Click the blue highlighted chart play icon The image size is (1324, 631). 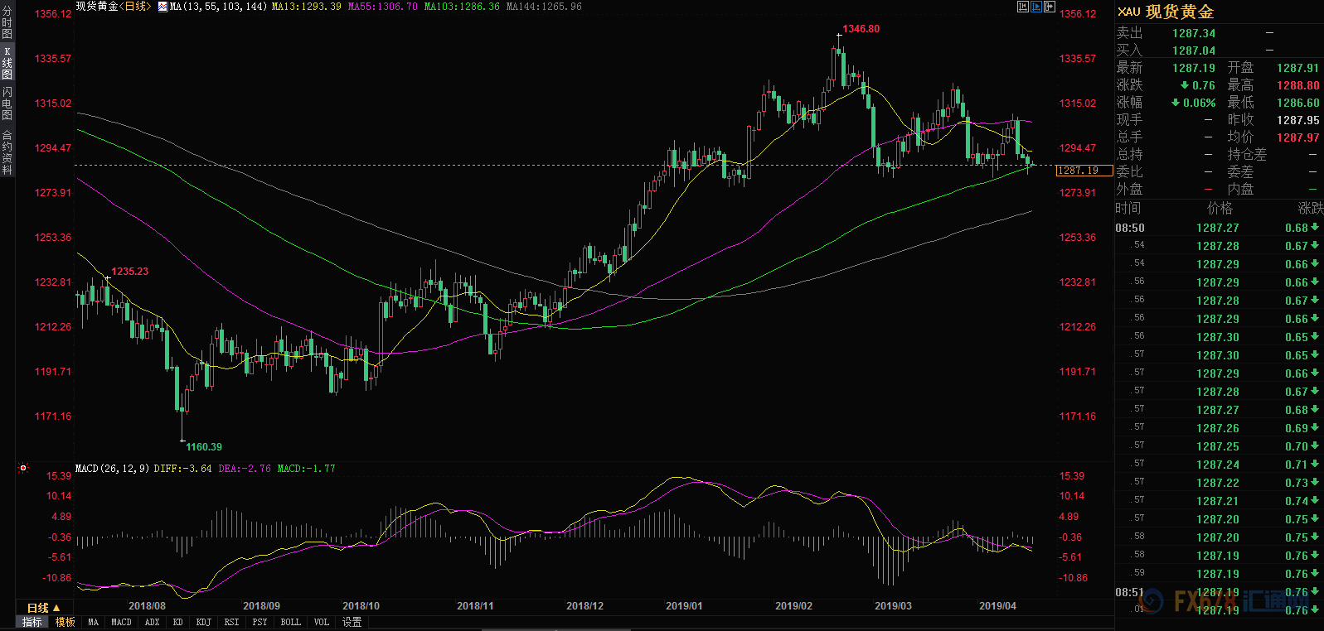tap(1036, 7)
